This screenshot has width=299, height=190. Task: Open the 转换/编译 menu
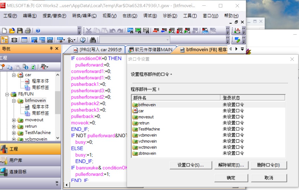[x=84, y=16]
